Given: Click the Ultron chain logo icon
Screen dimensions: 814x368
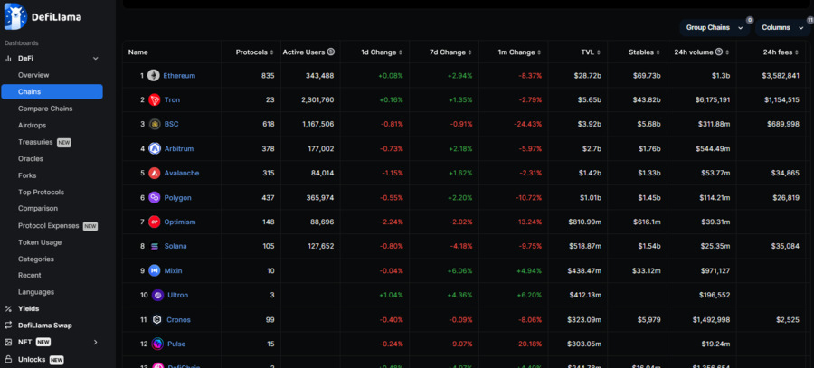Looking at the screenshot, I should 157,295.
